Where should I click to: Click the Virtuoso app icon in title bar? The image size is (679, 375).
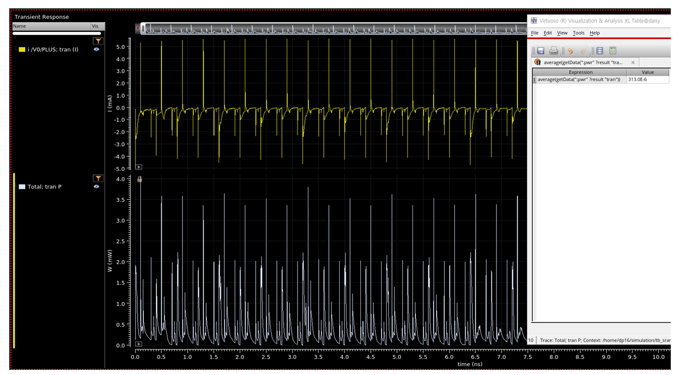[x=534, y=21]
